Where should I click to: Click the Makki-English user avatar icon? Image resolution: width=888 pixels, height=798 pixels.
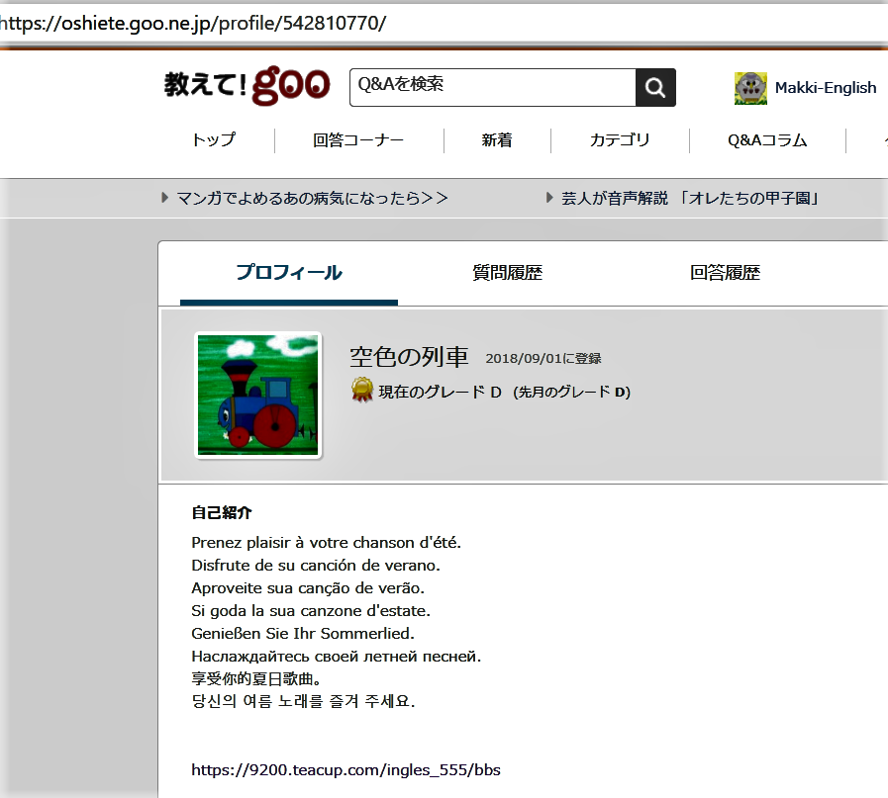[750, 88]
